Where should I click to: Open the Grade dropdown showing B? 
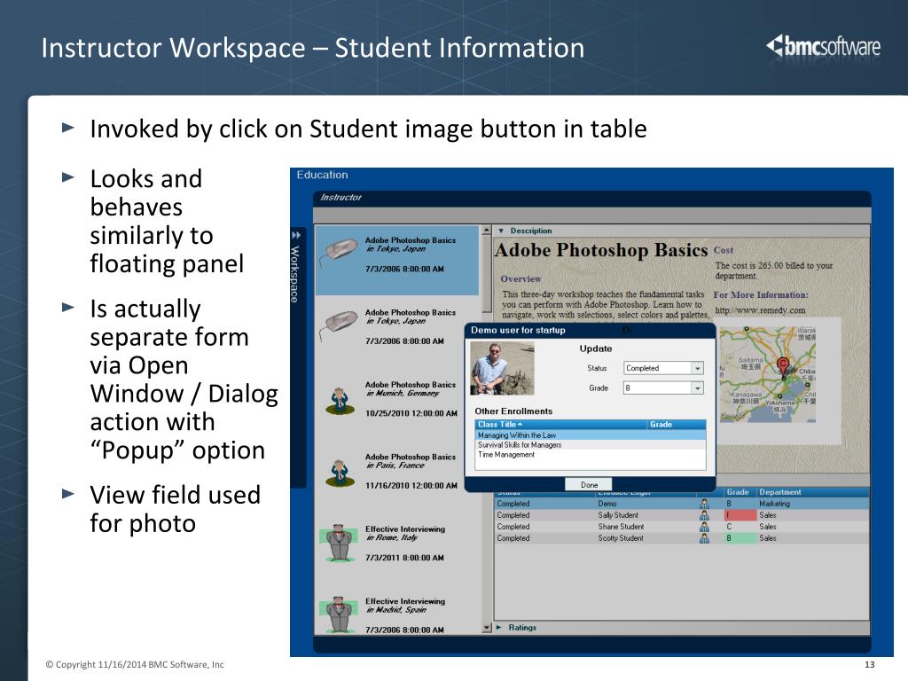point(698,388)
